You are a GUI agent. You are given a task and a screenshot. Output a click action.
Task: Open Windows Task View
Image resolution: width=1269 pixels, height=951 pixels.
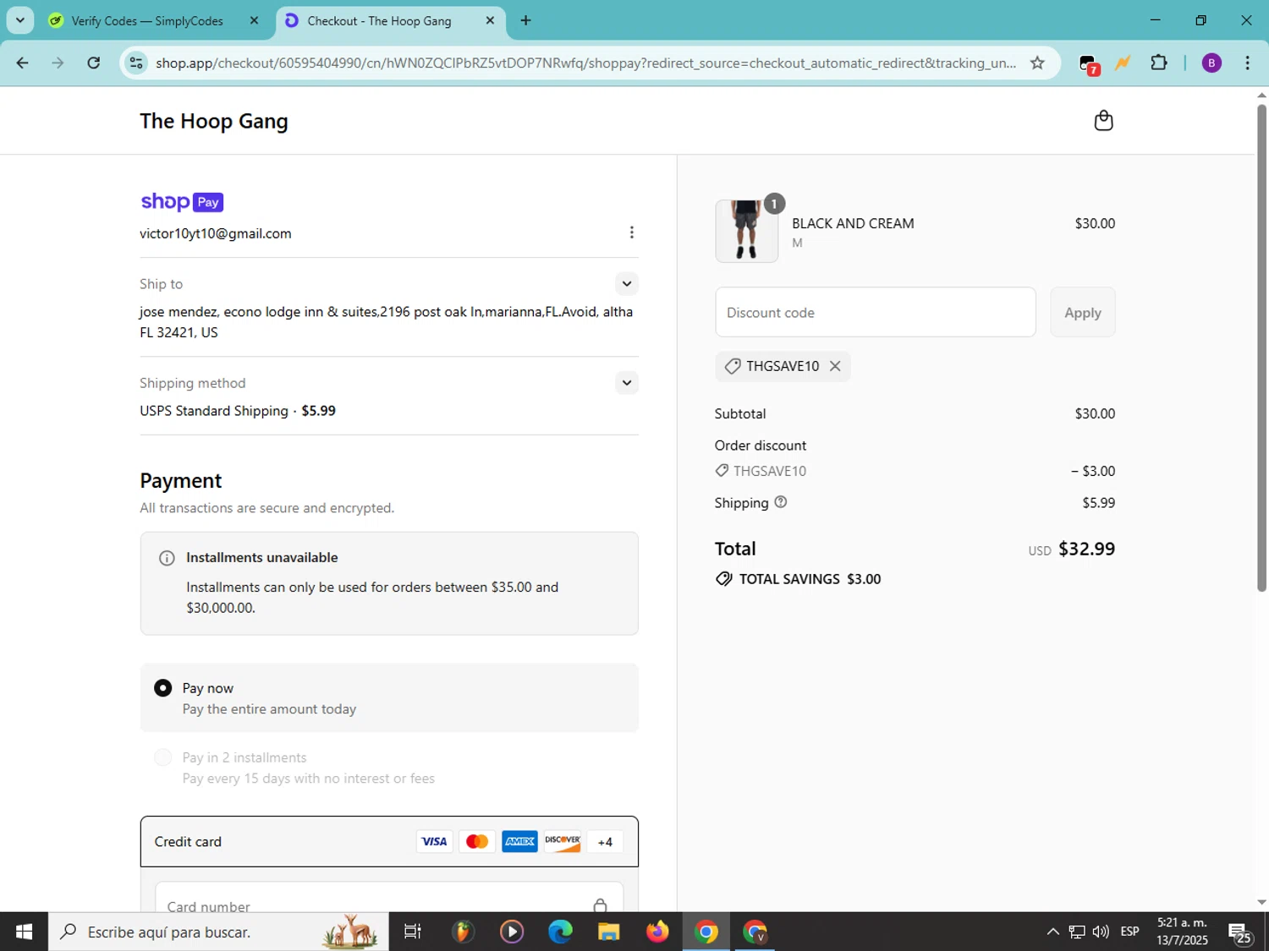pos(412,932)
